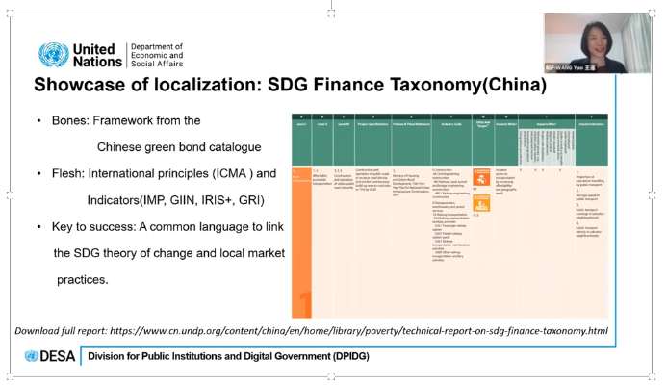Viewport: 667px width, 387px height.
Task: Click the right-middle selection handle
Action: point(652,195)
